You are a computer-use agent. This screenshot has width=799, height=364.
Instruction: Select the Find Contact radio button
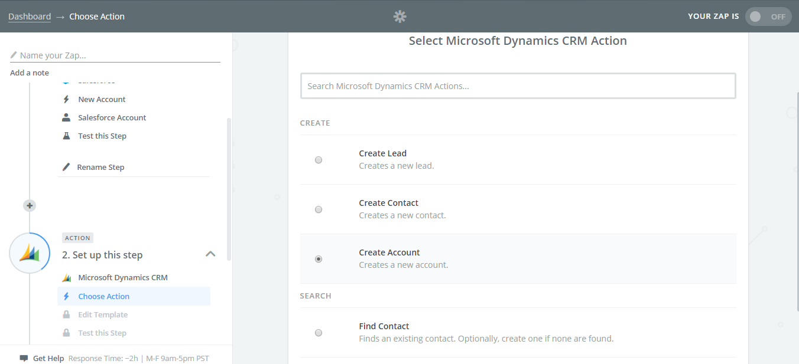[x=319, y=333]
